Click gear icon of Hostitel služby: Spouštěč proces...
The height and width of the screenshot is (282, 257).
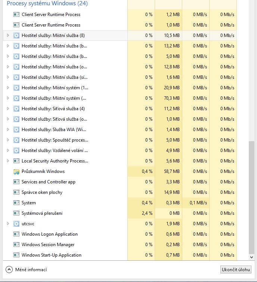tap(16, 140)
